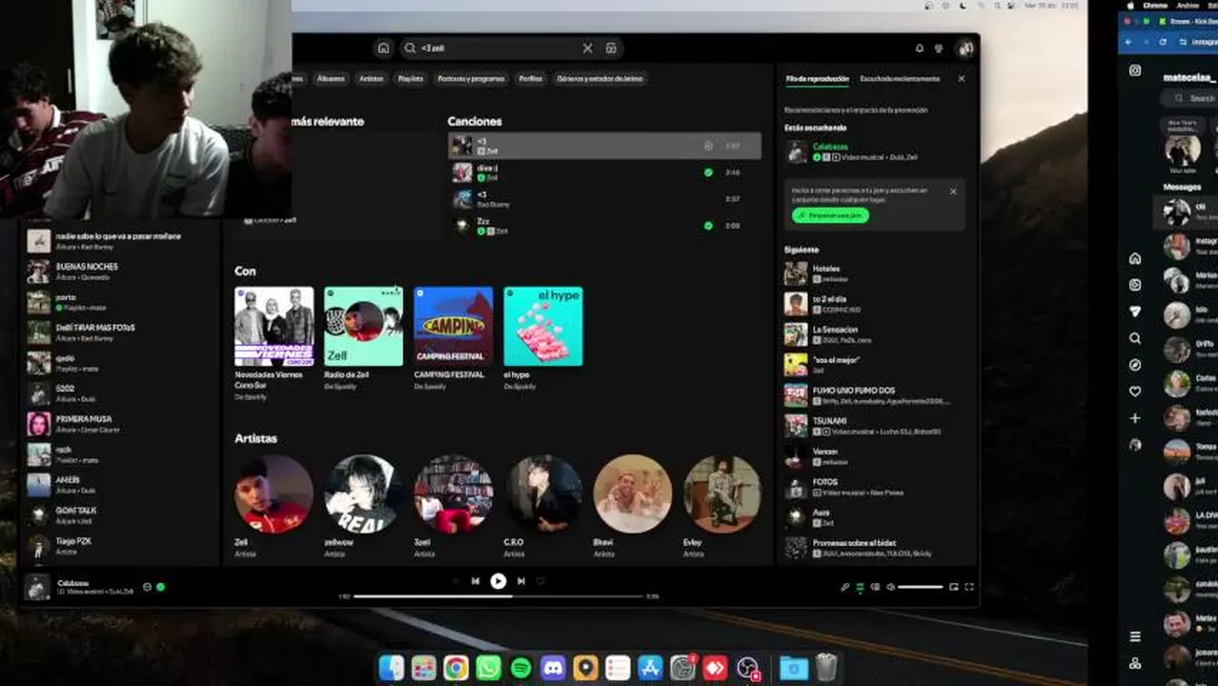The height and width of the screenshot is (686, 1218).
Task: Open the mini player icon
Action: tap(954, 587)
